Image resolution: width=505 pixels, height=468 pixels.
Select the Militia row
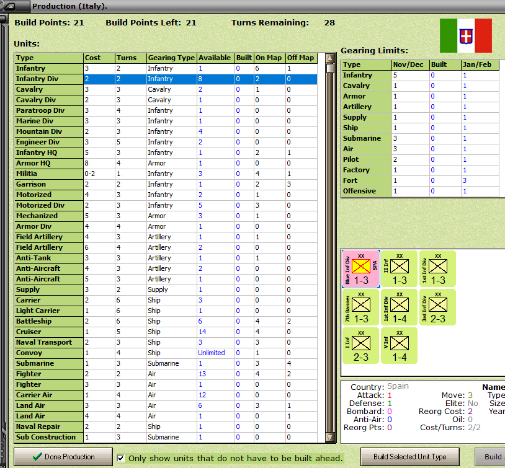166,174
